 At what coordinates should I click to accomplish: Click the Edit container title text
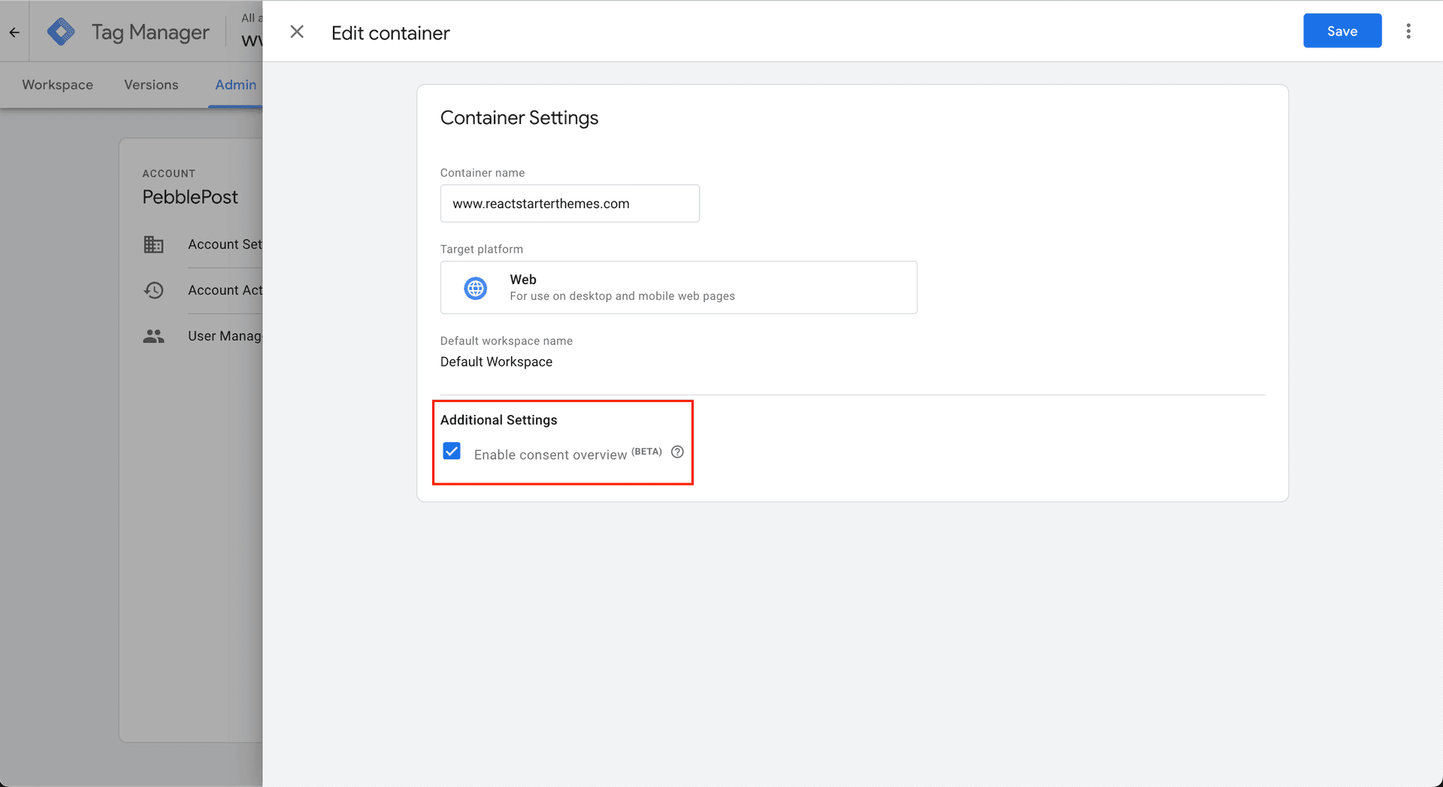pos(390,32)
